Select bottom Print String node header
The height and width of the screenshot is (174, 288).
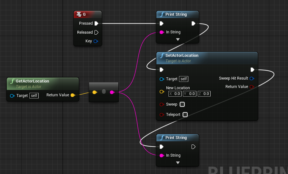point(178,138)
